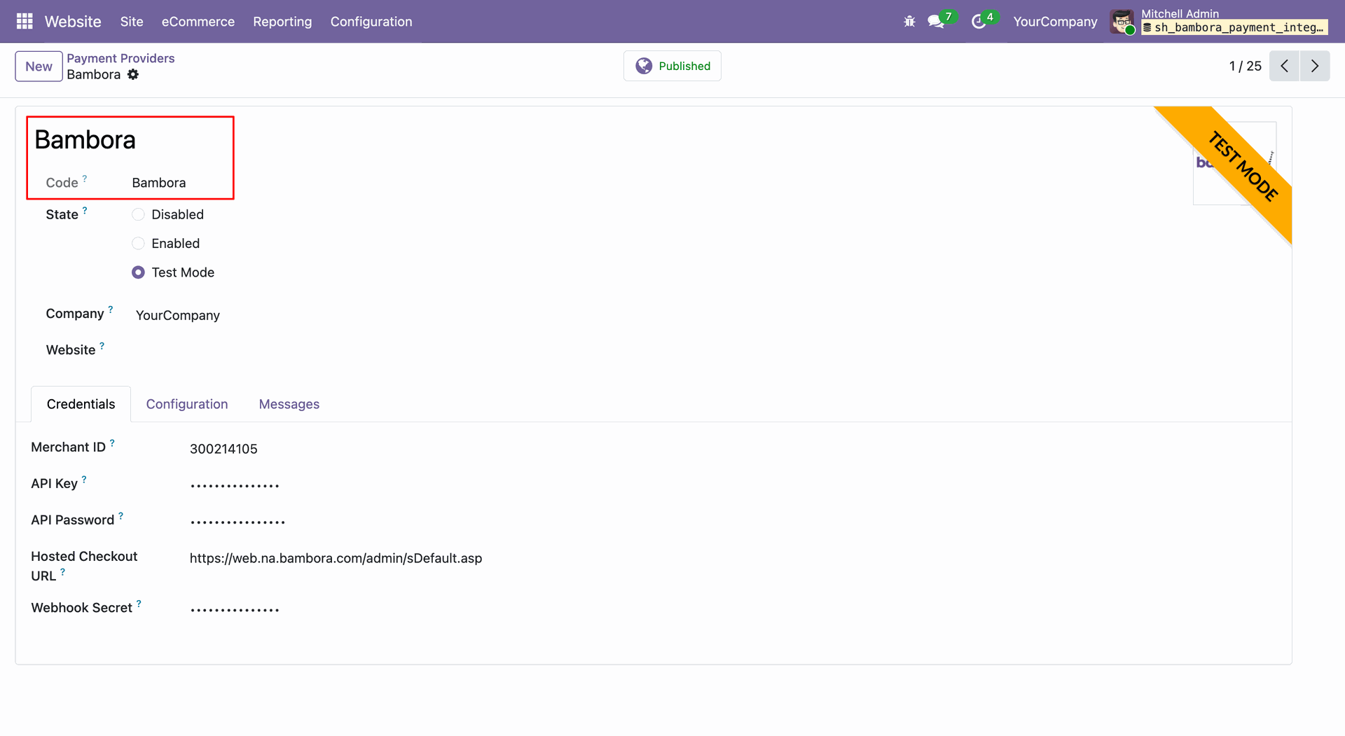Open the debug bug icon menu
This screenshot has height=736, width=1345.
[x=909, y=22]
